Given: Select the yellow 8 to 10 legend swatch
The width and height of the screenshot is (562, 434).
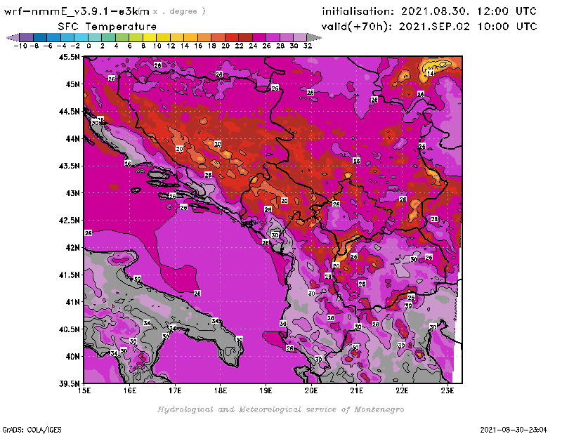Looking at the screenshot, I should coord(150,37).
